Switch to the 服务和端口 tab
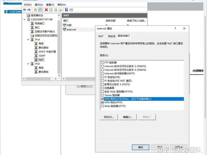The width and height of the screenshot is (207, 155). (x=124, y=36)
